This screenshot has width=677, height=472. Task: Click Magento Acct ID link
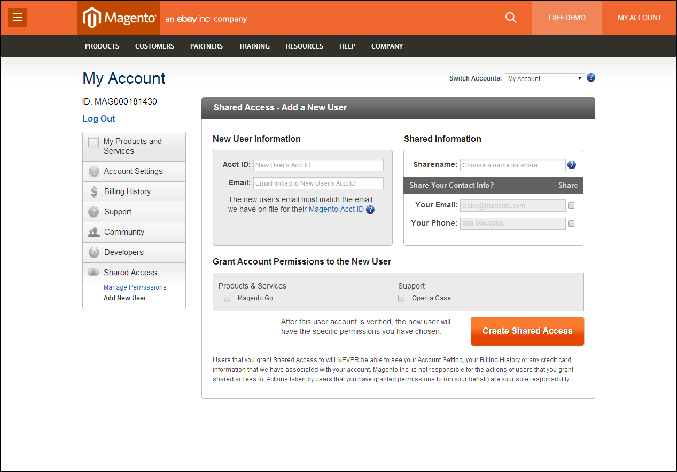pyautogui.click(x=336, y=210)
